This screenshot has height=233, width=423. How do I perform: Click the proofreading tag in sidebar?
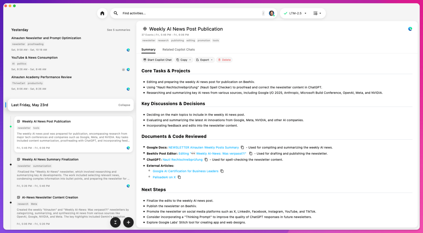[35, 44]
